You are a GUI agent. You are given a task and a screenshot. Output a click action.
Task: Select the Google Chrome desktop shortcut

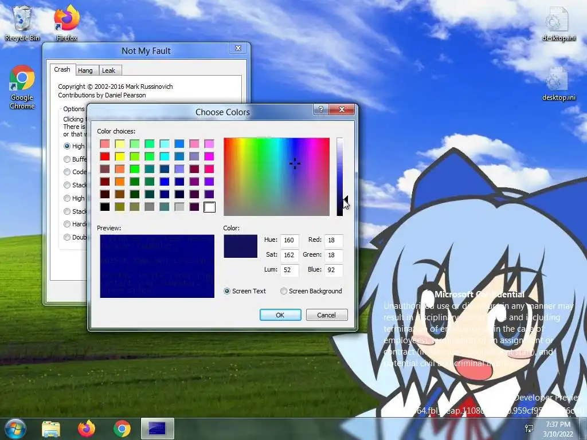tap(22, 88)
